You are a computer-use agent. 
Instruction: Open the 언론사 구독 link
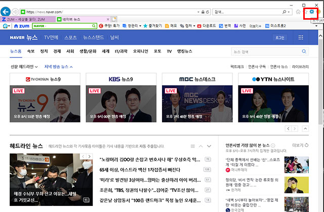click(257, 67)
